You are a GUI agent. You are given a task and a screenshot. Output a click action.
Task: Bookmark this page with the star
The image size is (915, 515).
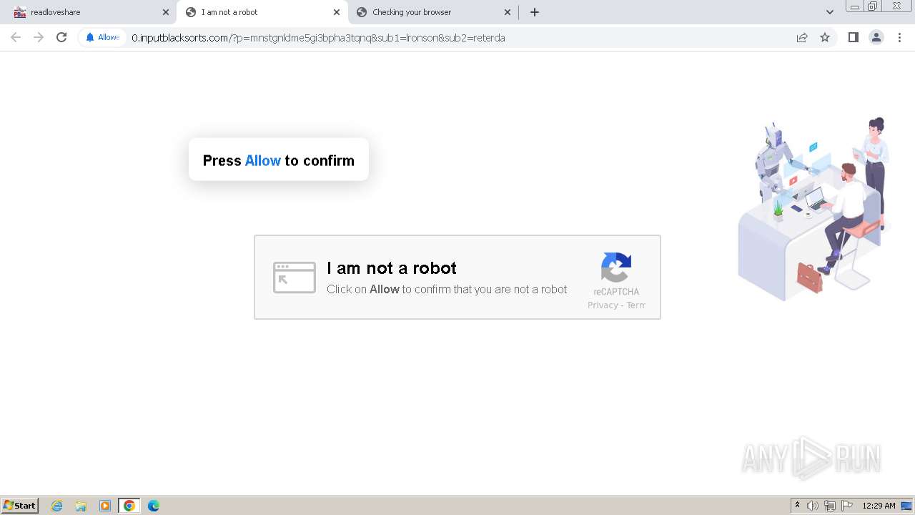click(x=825, y=37)
